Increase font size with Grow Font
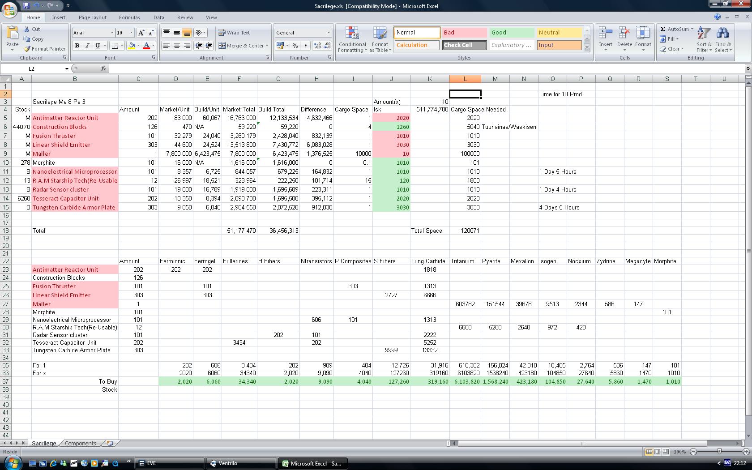The height and width of the screenshot is (470, 752). 141,33
